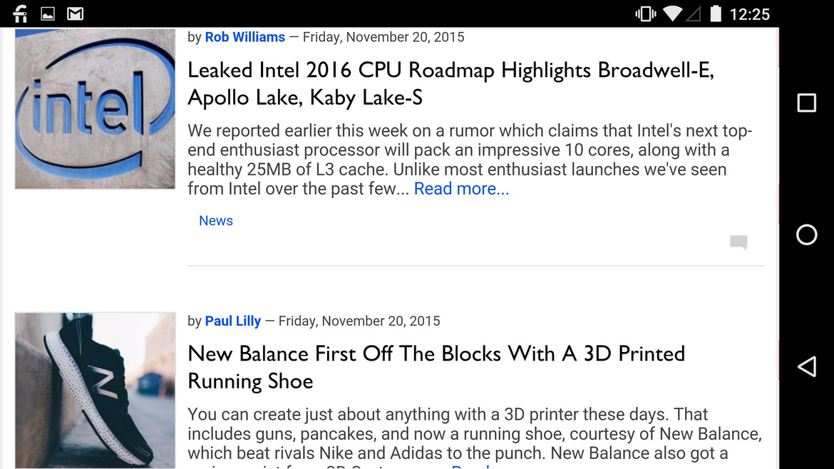Tap the comment bubble icon under Intel article
Image resolution: width=834 pixels, height=469 pixels.
tap(738, 242)
